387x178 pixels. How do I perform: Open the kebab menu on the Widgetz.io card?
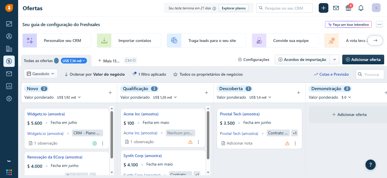click(103, 143)
